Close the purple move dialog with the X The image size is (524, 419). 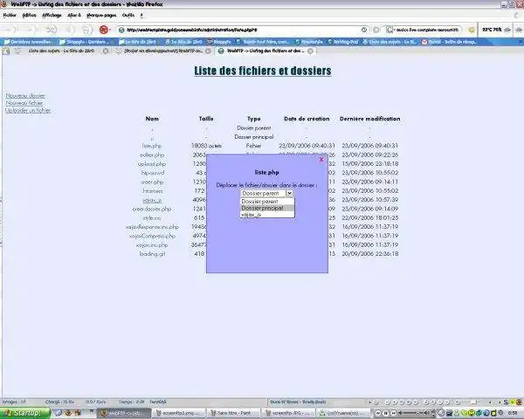click(321, 160)
